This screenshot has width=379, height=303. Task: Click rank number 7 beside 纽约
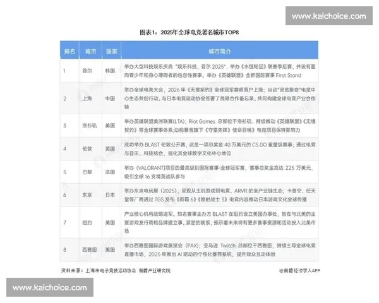pyautogui.click(x=64, y=222)
